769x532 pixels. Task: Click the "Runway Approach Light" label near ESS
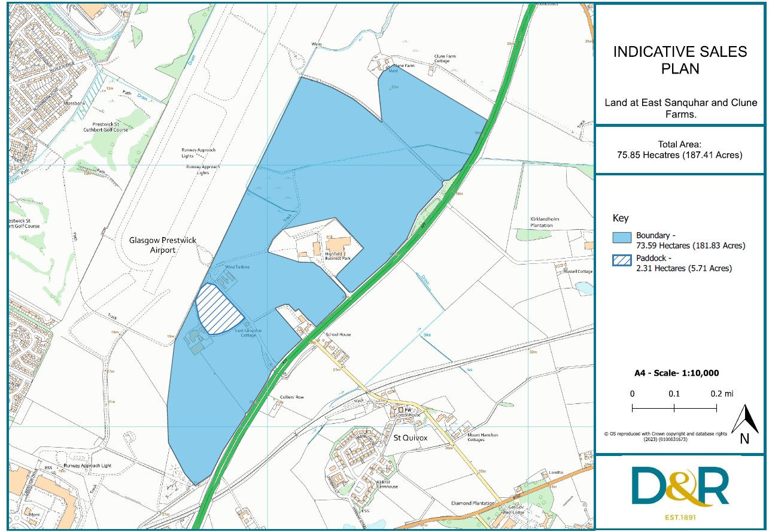87,465
